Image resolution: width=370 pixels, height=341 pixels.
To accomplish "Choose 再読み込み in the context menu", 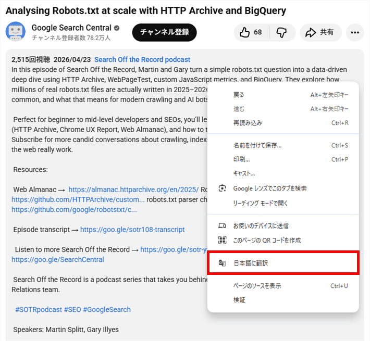I will pyautogui.click(x=283, y=123).
